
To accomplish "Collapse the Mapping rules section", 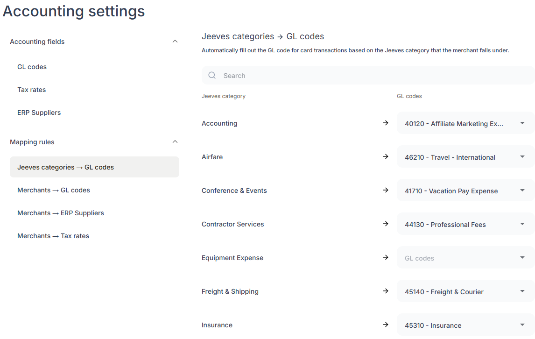I will pos(175,142).
